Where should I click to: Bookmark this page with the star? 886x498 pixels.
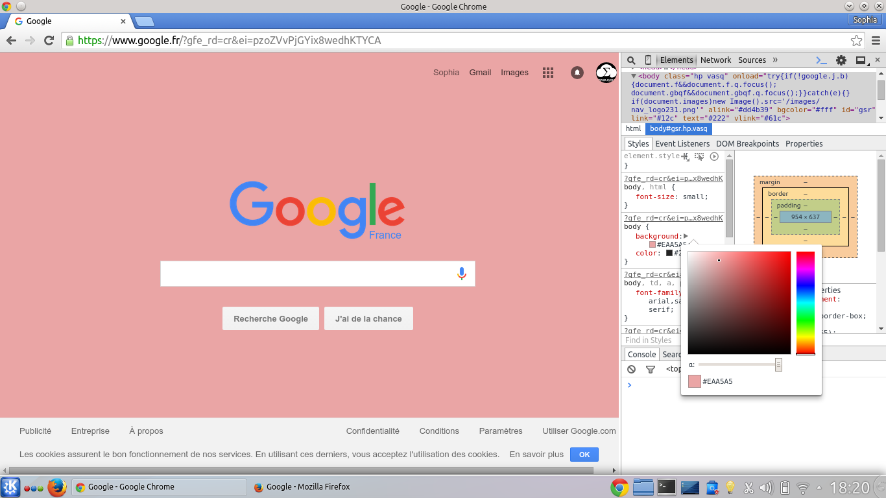pyautogui.click(x=856, y=40)
